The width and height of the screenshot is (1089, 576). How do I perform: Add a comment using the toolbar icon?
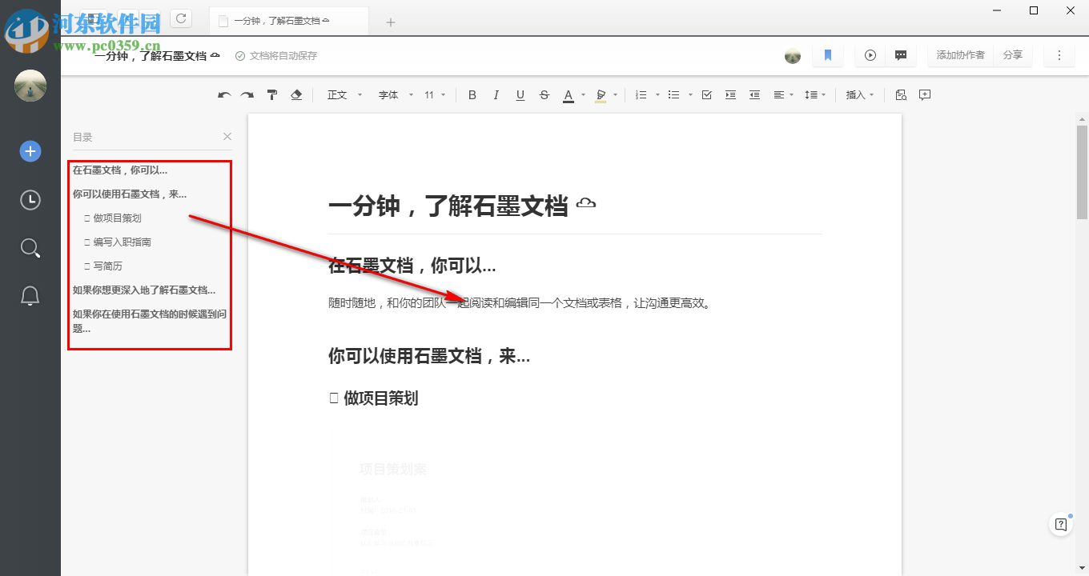pos(925,95)
